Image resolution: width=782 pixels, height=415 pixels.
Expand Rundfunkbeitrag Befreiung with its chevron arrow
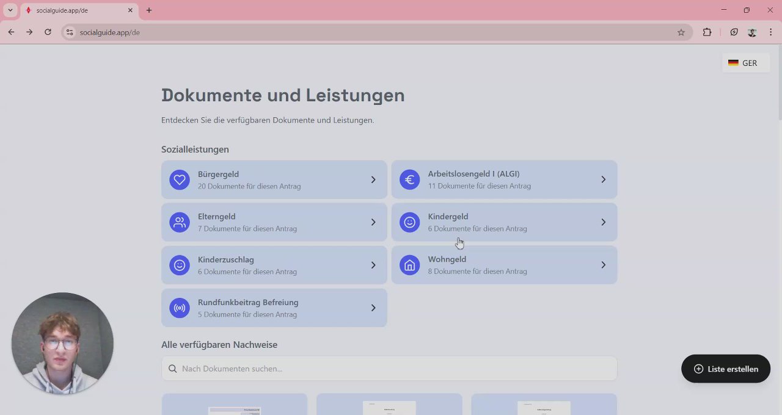373,308
